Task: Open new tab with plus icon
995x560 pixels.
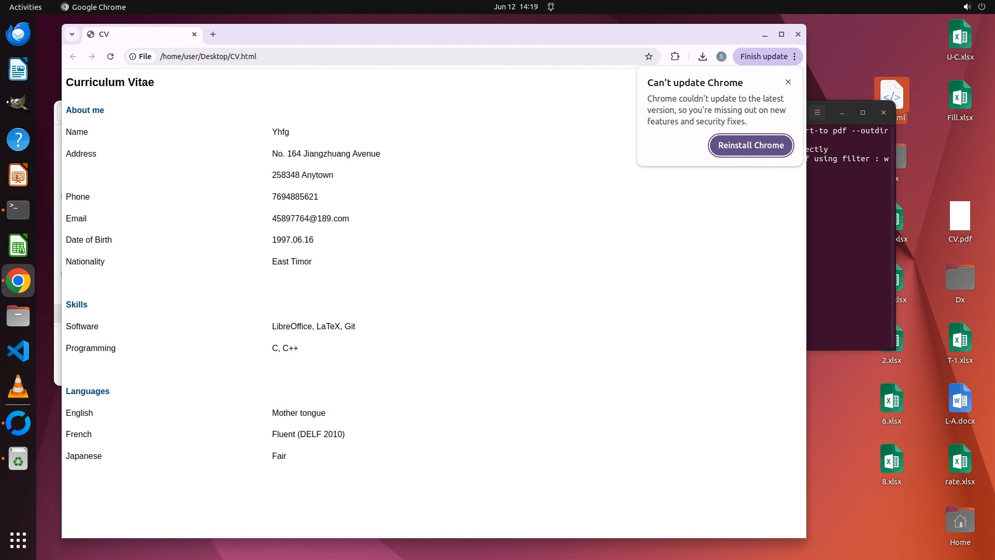Action: 213,34
